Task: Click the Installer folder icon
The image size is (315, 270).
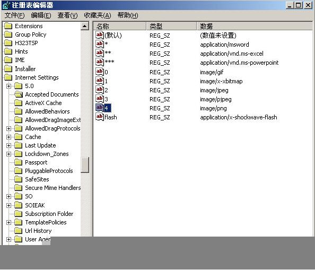Action: coord(8,69)
